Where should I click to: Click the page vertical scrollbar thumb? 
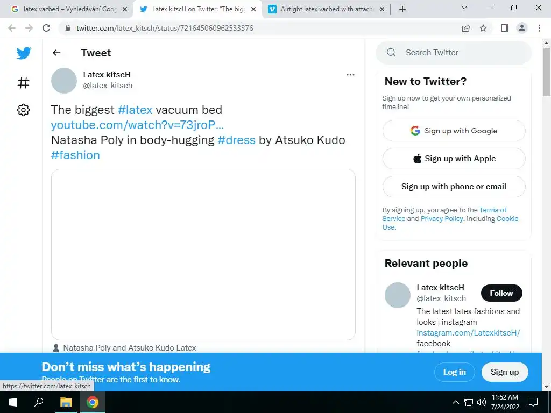[546, 72]
